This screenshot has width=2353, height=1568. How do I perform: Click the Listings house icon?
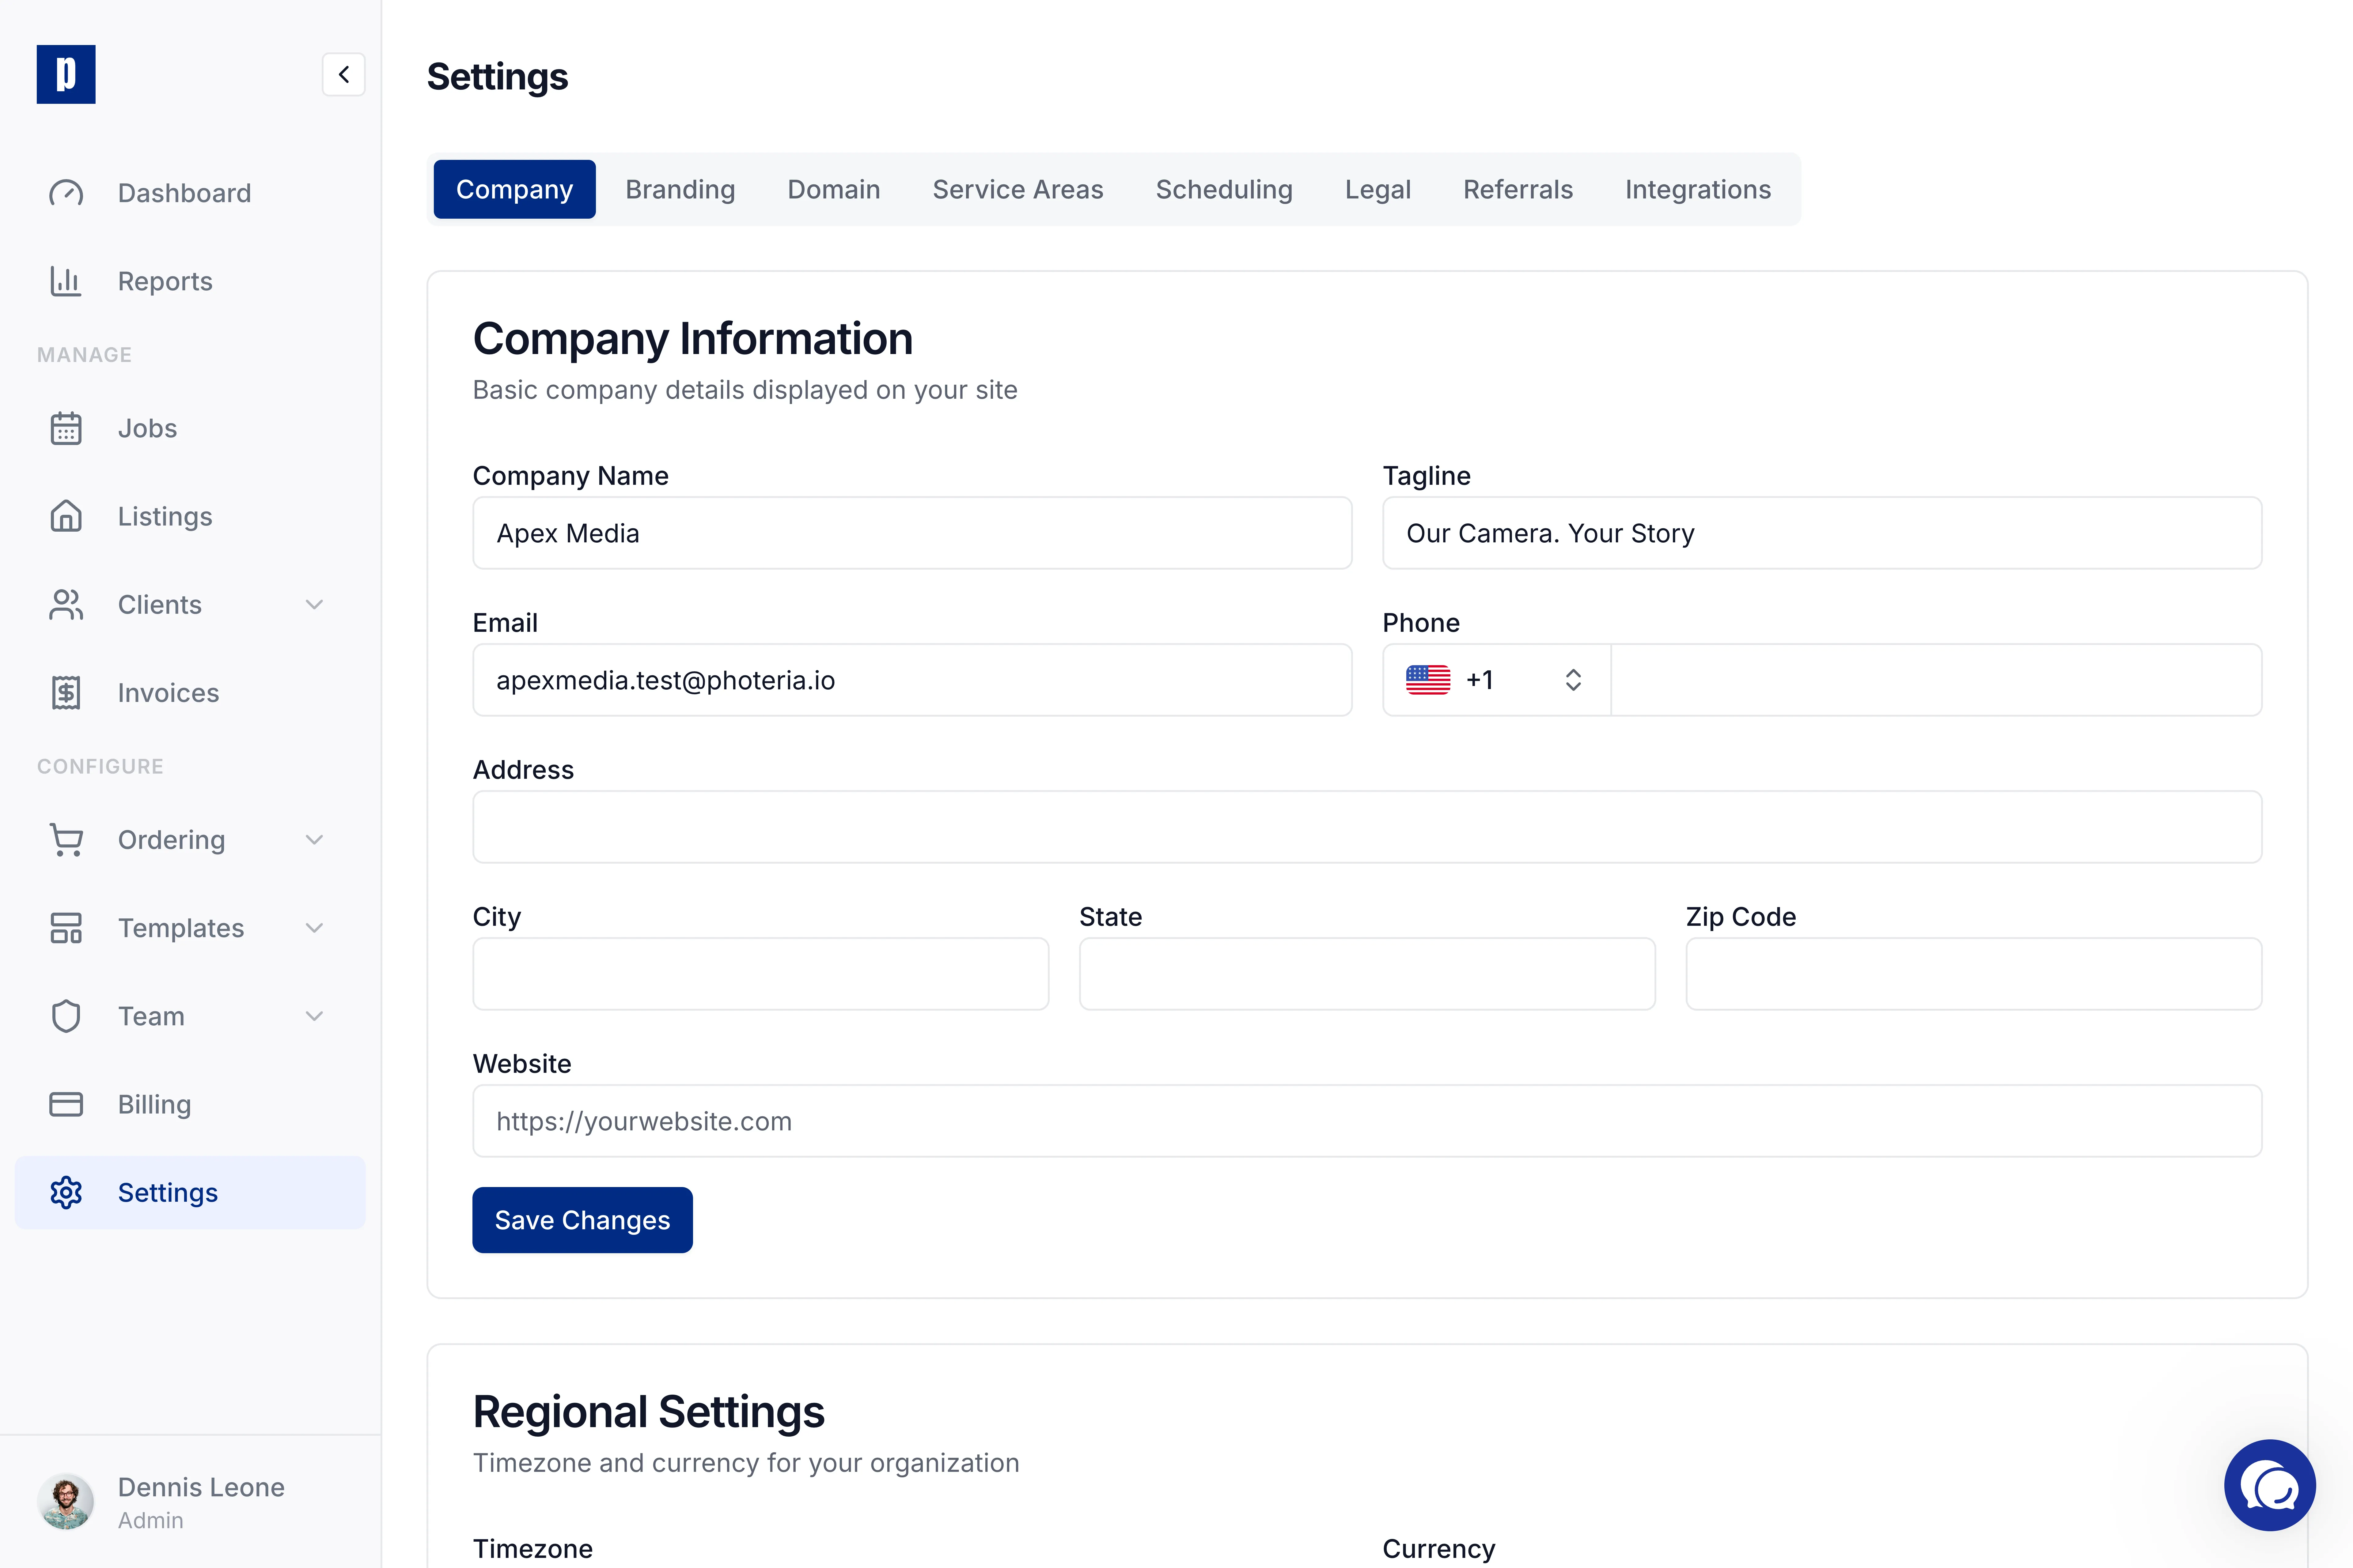[x=66, y=516]
